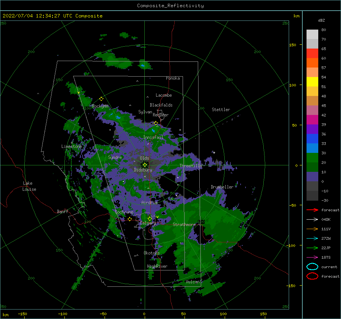Click the orange 111V arrow icon
Viewport: 341px width, 319px height.
pos(312,229)
